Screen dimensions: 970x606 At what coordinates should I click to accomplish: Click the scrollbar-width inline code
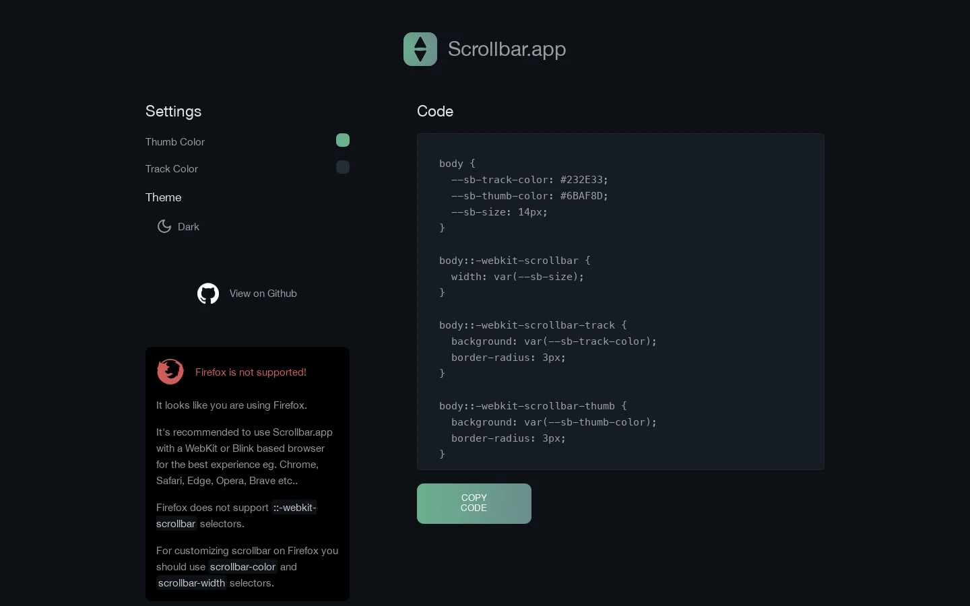pyautogui.click(x=191, y=583)
